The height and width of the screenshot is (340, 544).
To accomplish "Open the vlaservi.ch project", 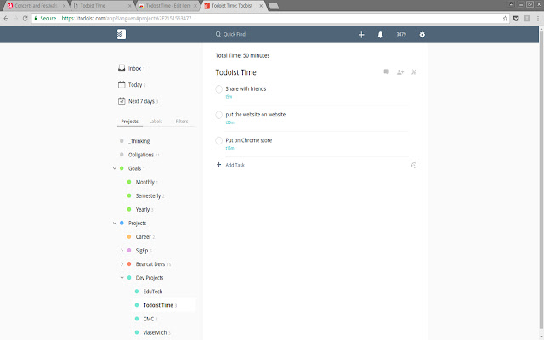I will coord(155,332).
